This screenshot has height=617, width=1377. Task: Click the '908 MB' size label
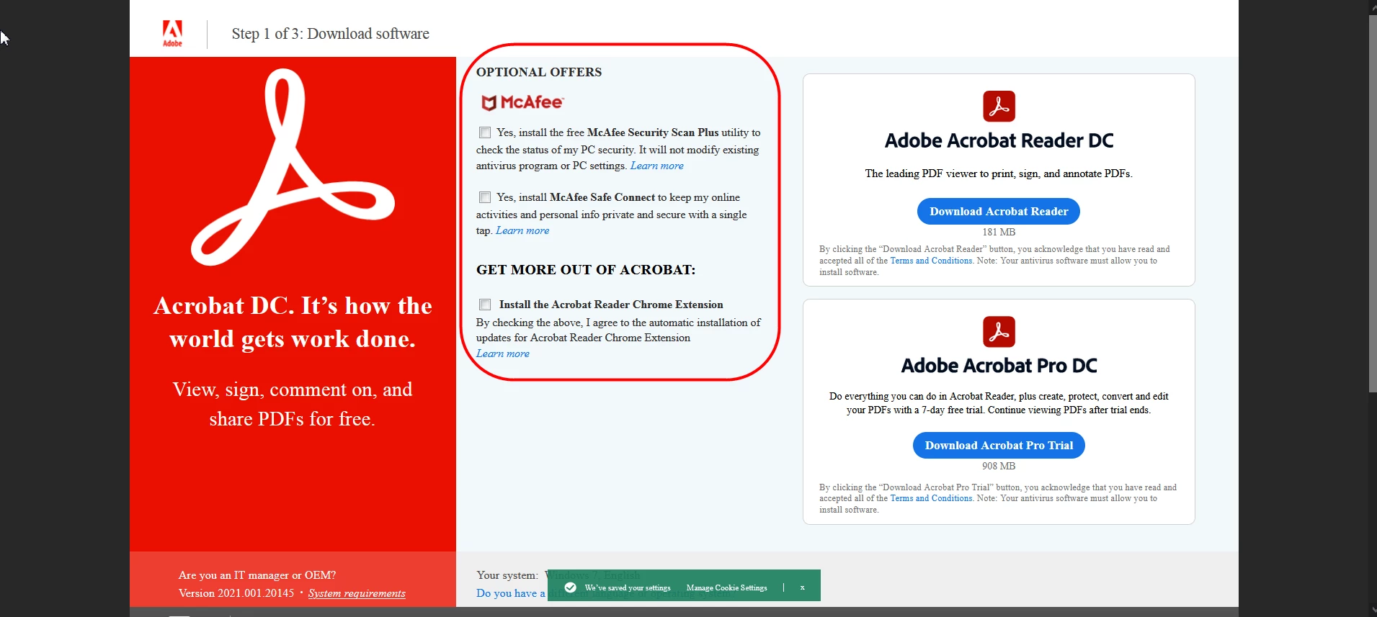point(999,466)
